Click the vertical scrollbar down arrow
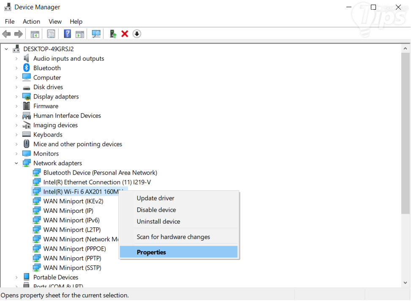 tap(405, 283)
